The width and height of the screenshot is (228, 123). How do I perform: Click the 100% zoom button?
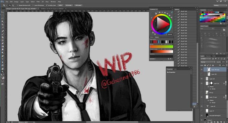[60, 5]
